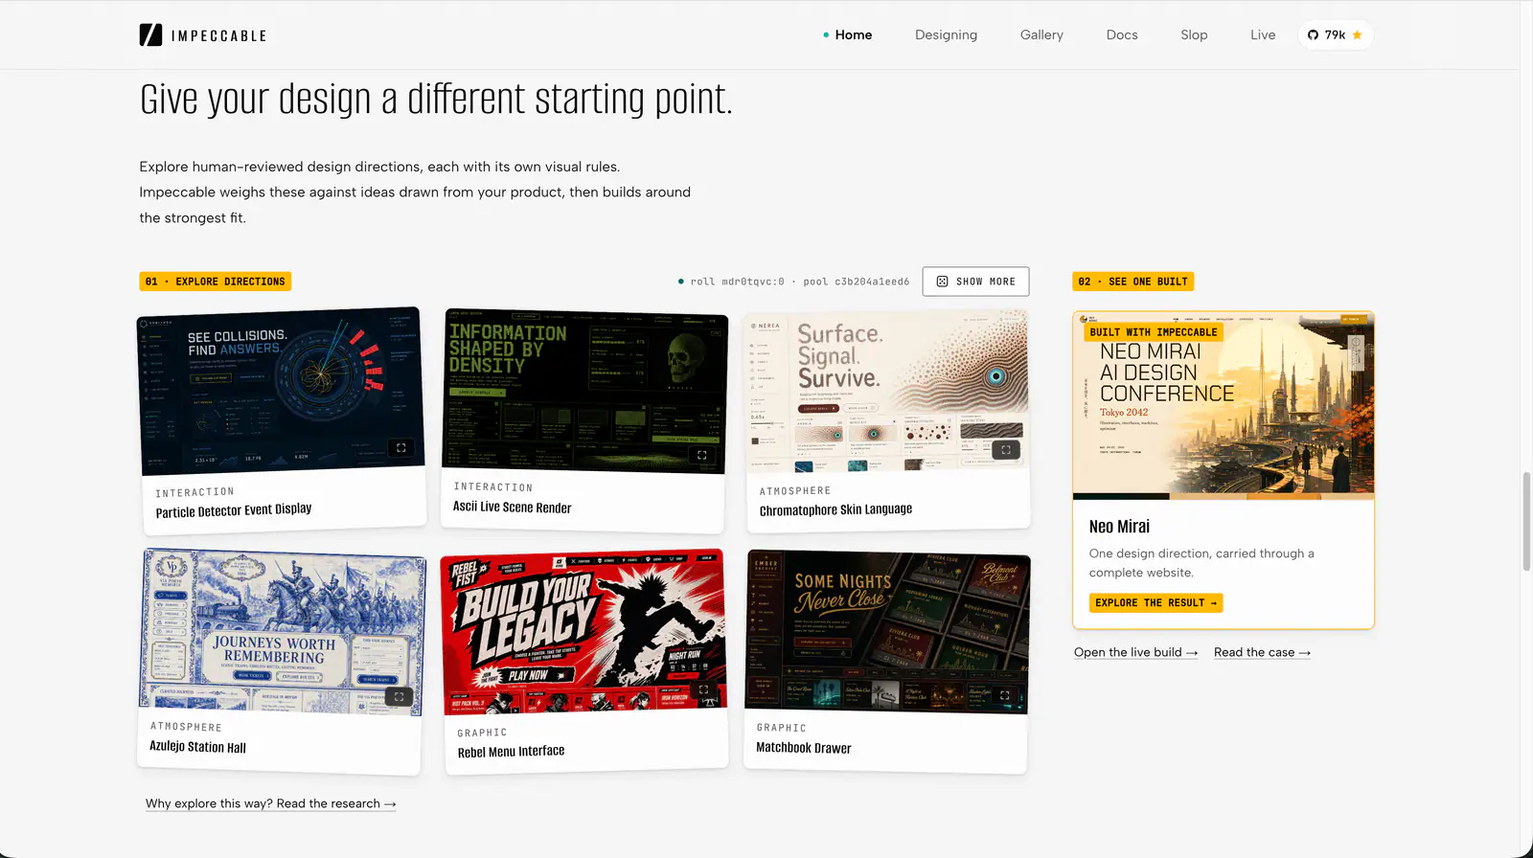The height and width of the screenshot is (858, 1533).
Task: Open the Matchbook Drawer thumbnail
Action: [887, 632]
